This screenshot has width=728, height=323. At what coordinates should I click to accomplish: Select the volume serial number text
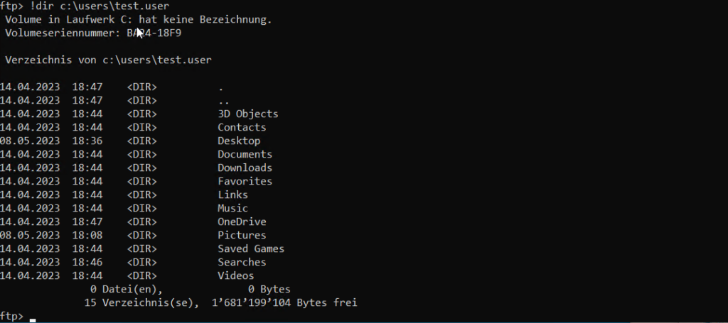(154, 33)
